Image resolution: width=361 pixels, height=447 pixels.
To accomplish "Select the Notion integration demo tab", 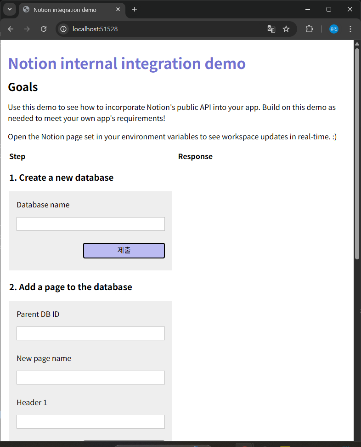I will (x=73, y=10).
